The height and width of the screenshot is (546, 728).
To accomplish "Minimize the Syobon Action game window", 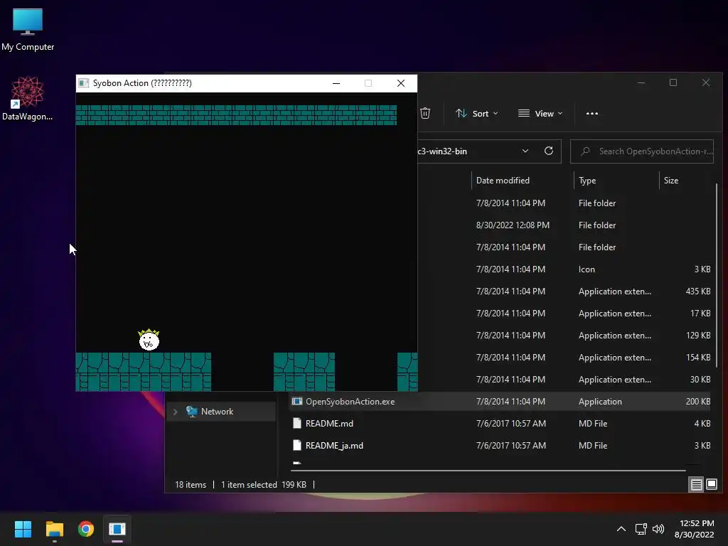I will [x=336, y=83].
